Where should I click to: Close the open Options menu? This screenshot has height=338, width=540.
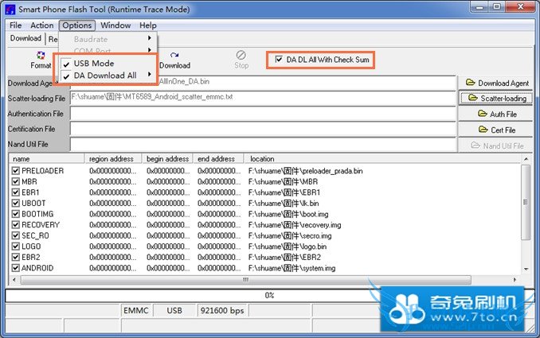(x=76, y=25)
